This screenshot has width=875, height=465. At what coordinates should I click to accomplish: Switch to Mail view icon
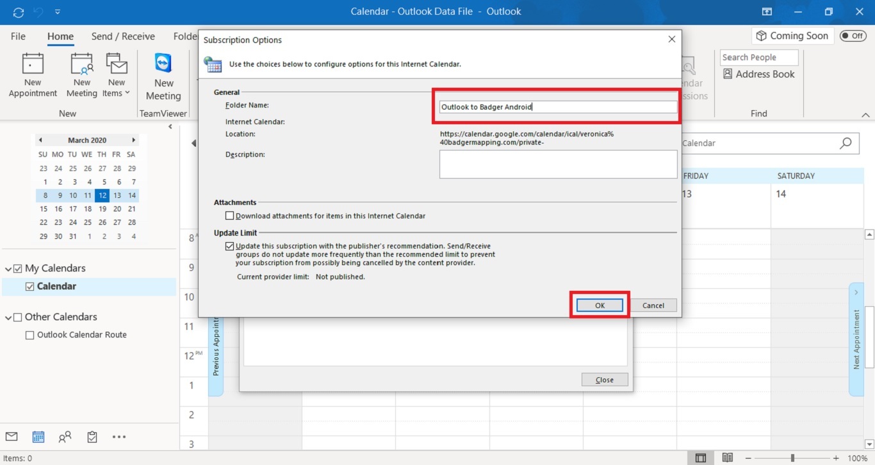point(12,437)
